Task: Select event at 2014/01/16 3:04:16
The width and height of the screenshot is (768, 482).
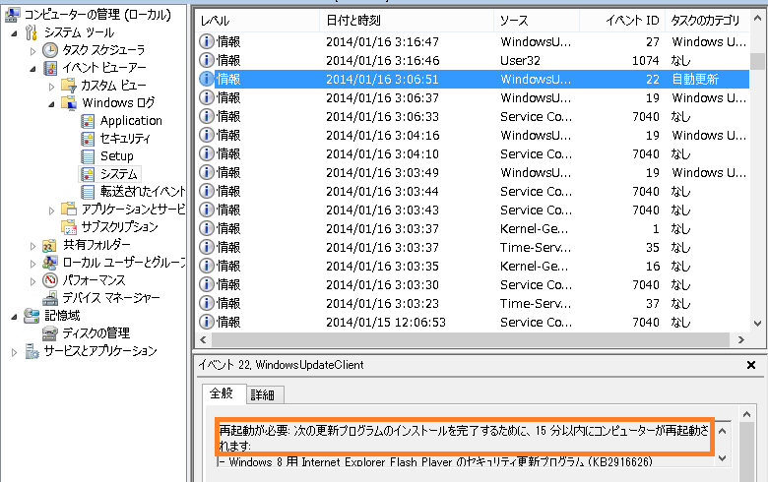Action: coord(473,135)
